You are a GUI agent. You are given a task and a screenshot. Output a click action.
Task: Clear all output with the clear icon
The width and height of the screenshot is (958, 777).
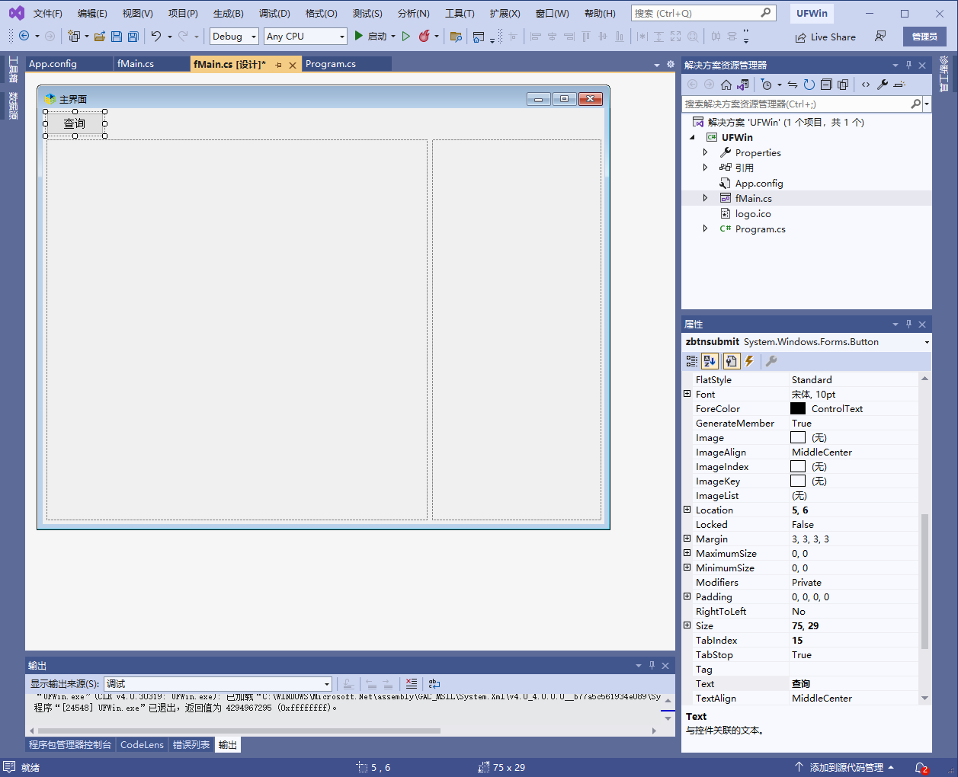coord(412,684)
